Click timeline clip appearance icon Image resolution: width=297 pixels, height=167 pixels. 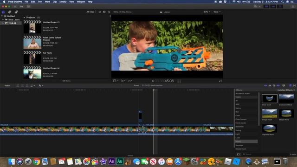284,85
